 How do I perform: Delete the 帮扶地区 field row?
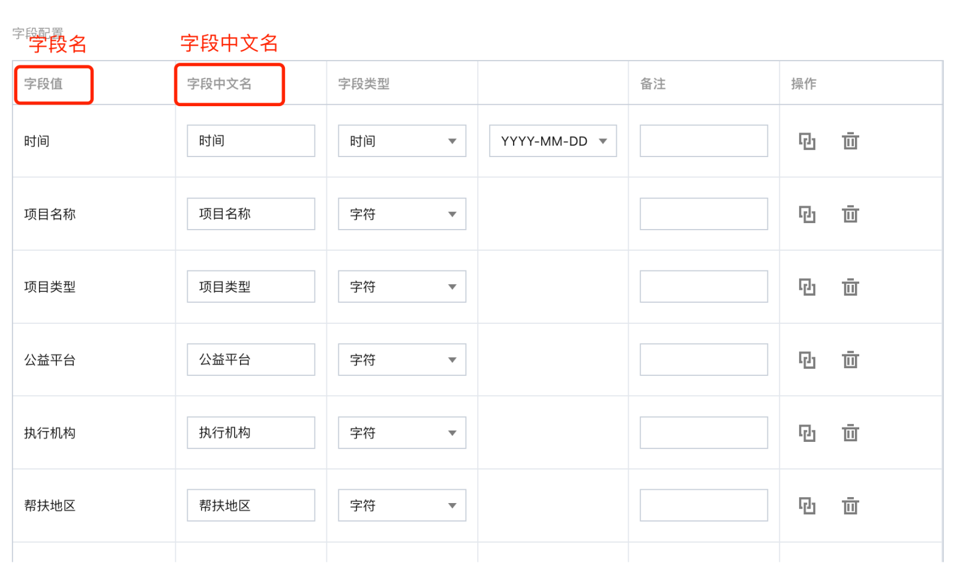coord(850,505)
